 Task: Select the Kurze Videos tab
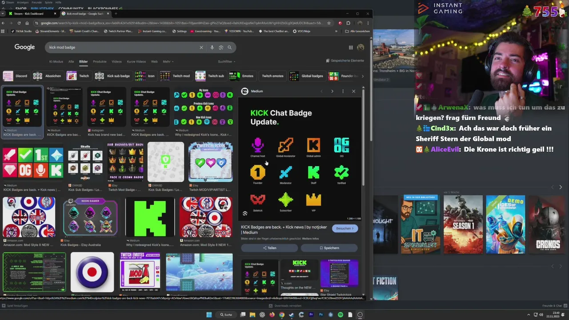pyautogui.click(x=136, y=61)
